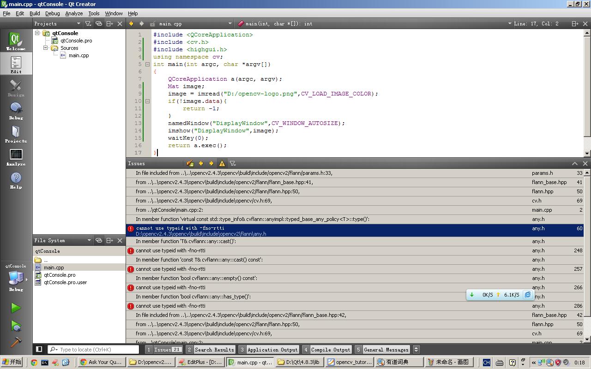The width and height of the screenshot is (591, 369).
Task: Go to next issue
Action: pyautogui.click(x=211, y=163)
